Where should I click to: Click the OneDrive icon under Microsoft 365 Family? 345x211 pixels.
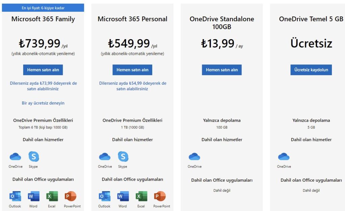click(x=15, y=157)
